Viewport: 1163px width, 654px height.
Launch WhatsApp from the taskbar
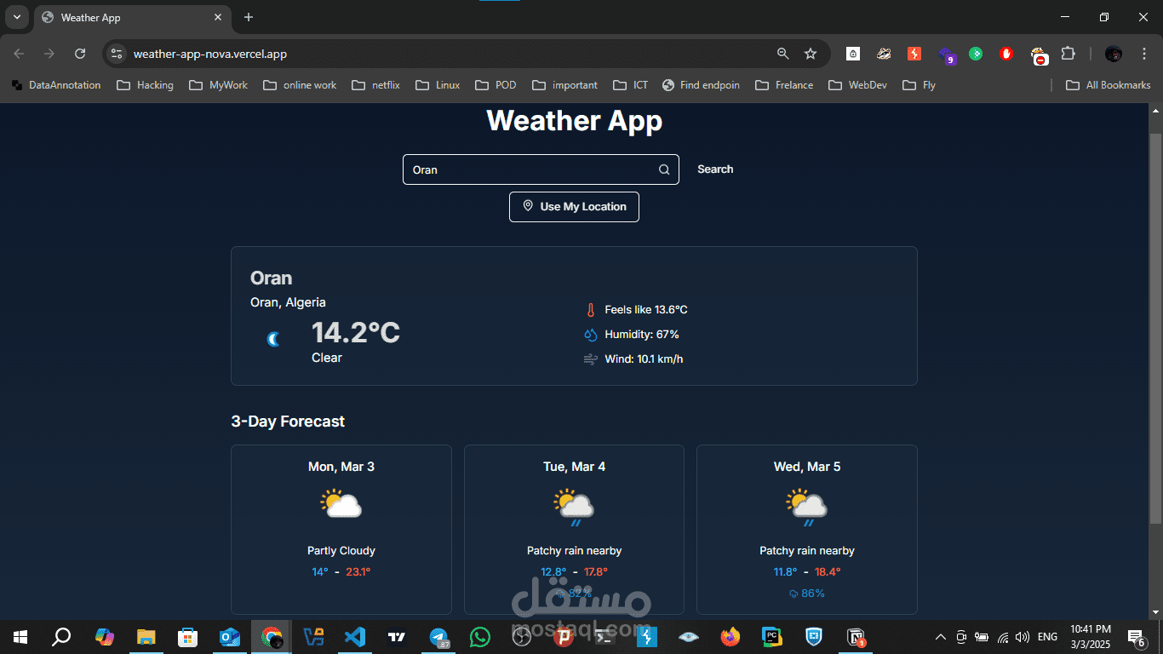479,636
